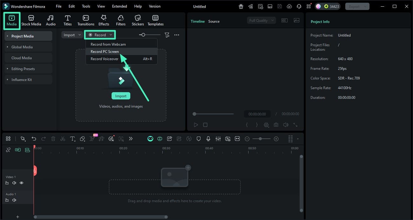Click the preview fullscreen icon

pyautogui.click(x=295, y=125)
